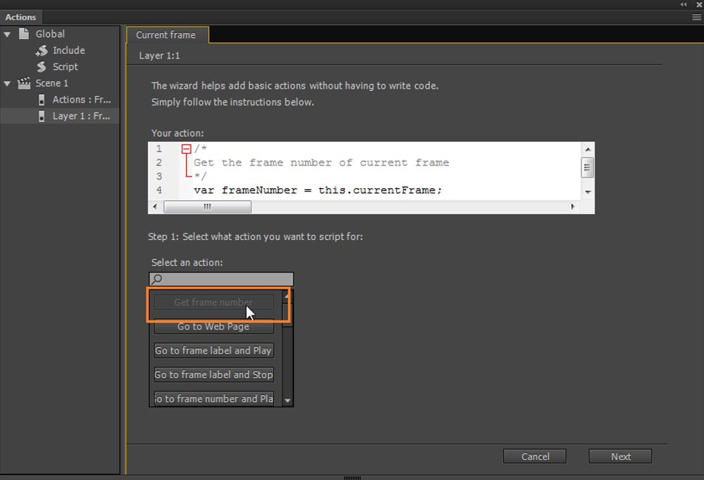Click the Script icon under Global
This screenshot has height=480, width=704.
point(41,66)
